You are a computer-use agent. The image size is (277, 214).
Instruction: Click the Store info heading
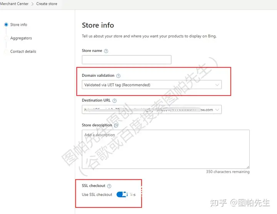[98, 25]
